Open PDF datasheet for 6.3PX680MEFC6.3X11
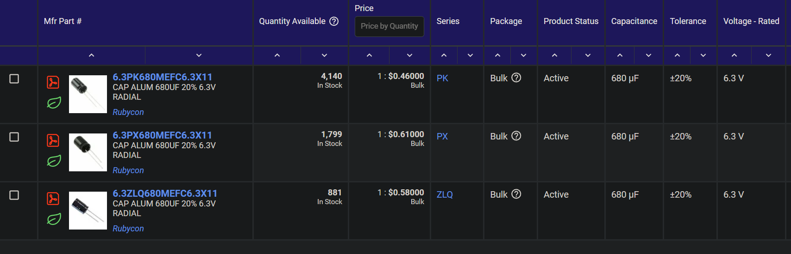This screenshot has width=791, height=254. point(53,140)
